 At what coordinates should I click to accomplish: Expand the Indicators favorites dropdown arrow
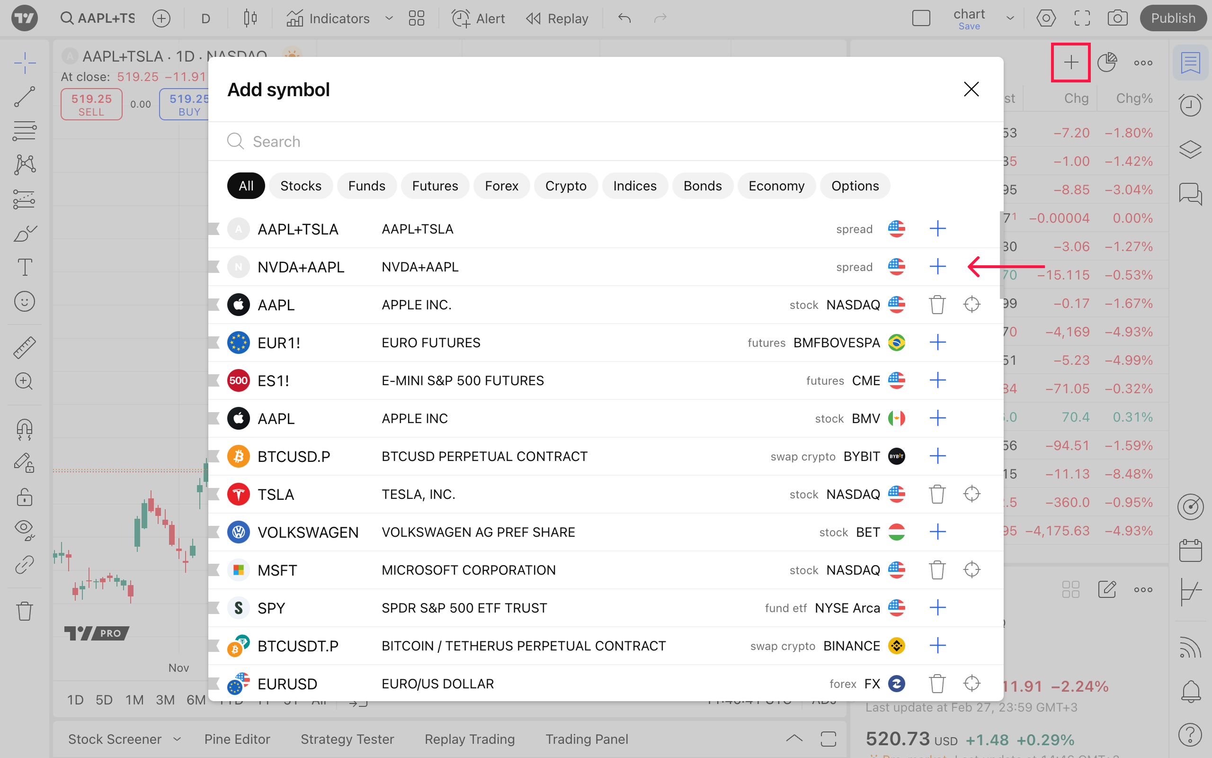[389, 18]
